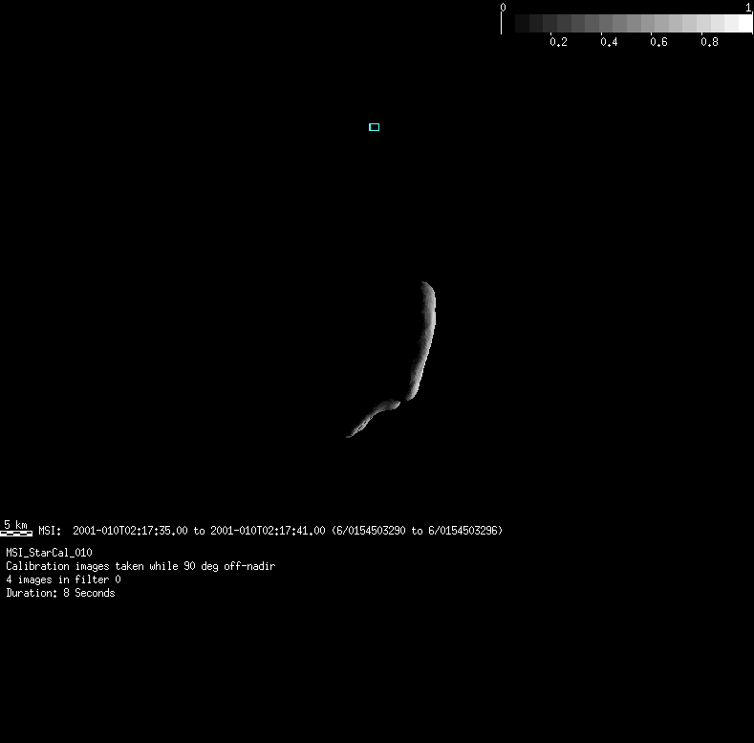This screenshot has width=754, height=743.
Task: Select the 0.6 tick label on grayscale bar
Action: click(x=658, y=42)
